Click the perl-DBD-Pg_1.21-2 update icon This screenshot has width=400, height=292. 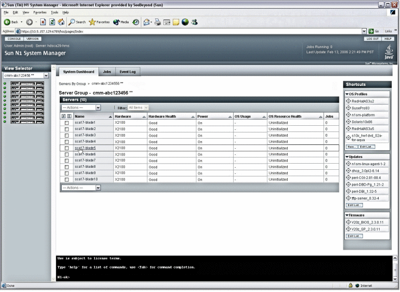point(348,184)
